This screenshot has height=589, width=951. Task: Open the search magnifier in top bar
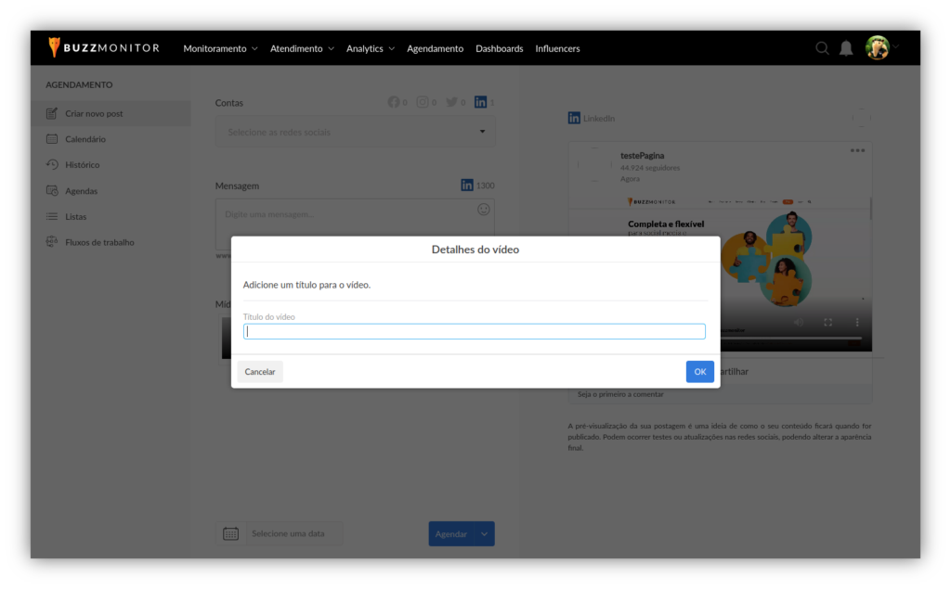pos(822,48)
